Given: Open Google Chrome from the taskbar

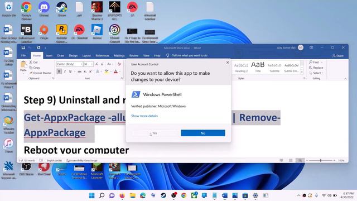Looking at the screenshot, I should tap(184, 195).
